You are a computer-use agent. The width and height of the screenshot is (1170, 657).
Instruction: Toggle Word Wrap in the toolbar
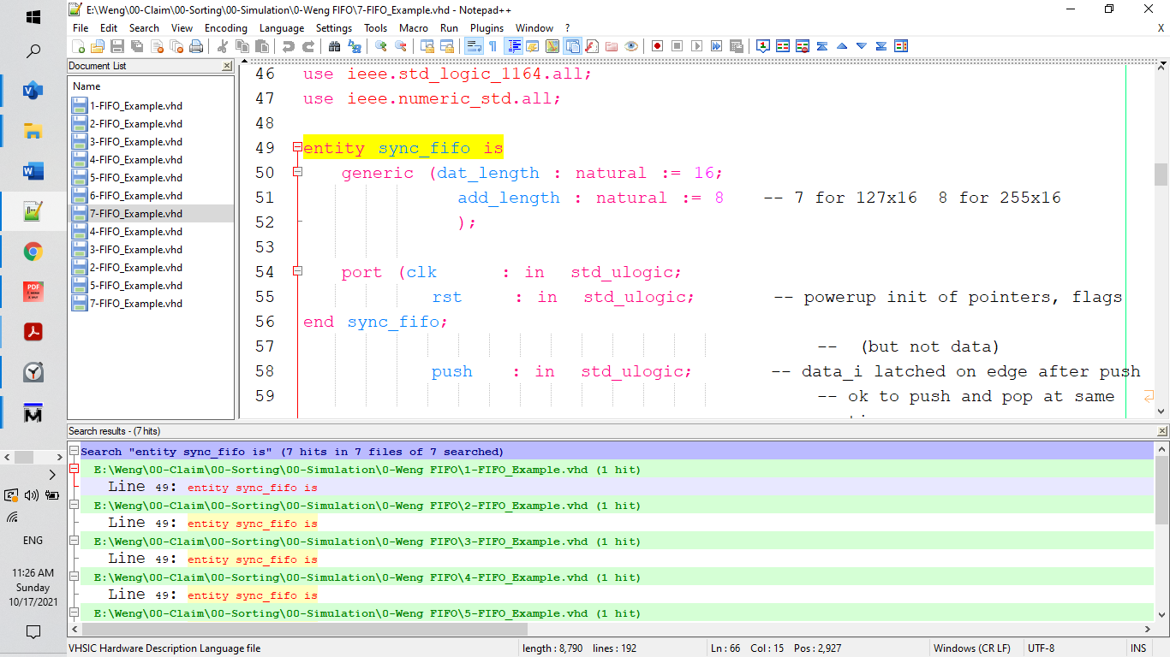(x=475, y=46)
